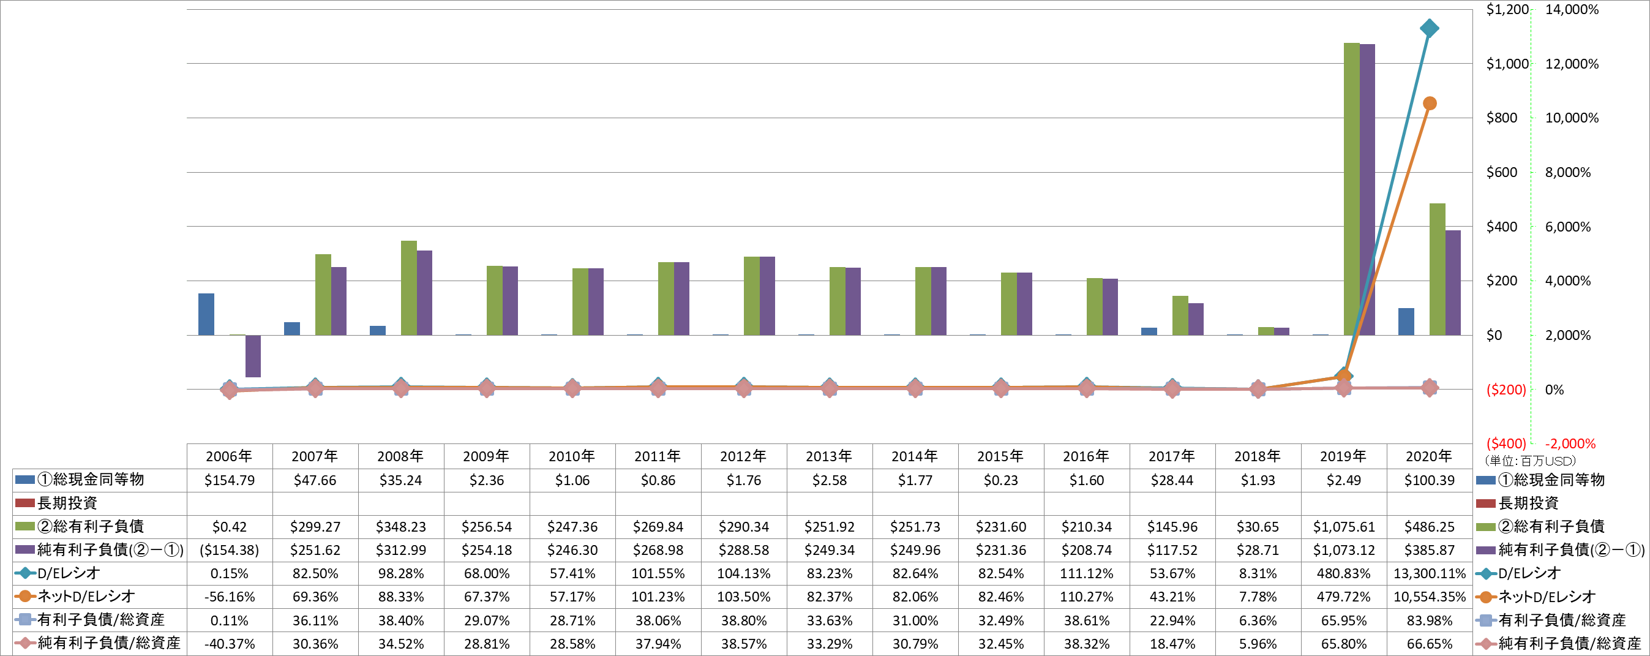1650x656 pixels.
Task: Click the $1,200 axis label
Action: [x=1507, y=10]
